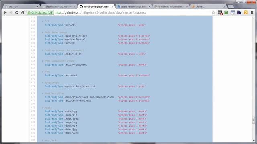This screenshot has height=144, width=257.
Task: Click text/x-component in the code
Action: pyautogui.click(x=75, y=65)
